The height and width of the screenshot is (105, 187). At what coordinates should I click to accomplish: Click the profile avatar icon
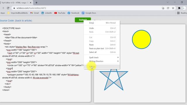(184, 8)
